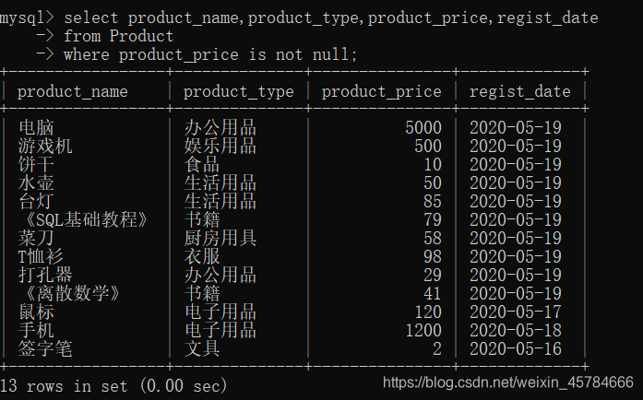Select the product name 菜刀
The width and height of the screenshot is (643, 400).
pos(36,239)
